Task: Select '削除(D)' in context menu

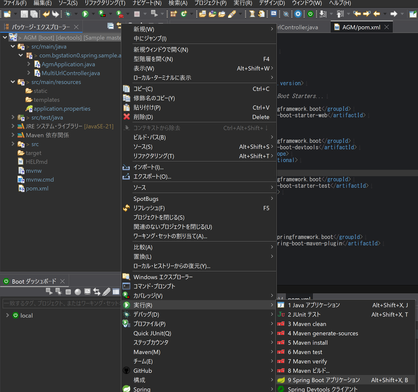Action: [x=199, y=117]
